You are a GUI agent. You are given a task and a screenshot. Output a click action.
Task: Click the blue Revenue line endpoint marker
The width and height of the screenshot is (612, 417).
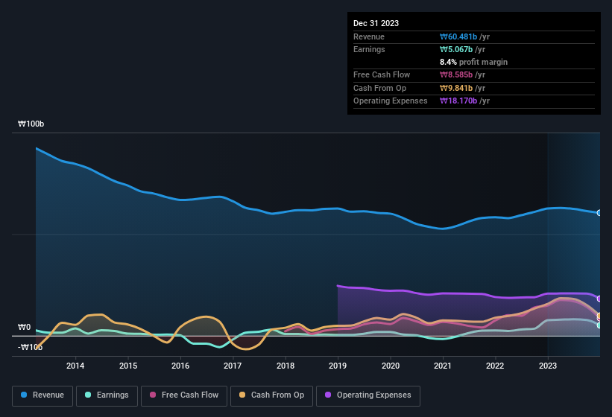(599, 213)
